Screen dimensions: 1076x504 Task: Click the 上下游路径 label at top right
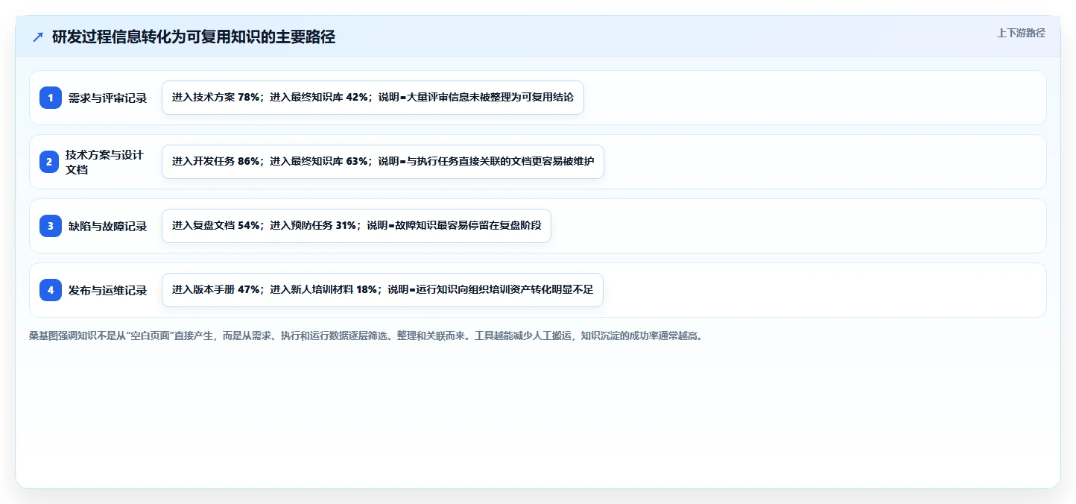[x=1021, y=33]
